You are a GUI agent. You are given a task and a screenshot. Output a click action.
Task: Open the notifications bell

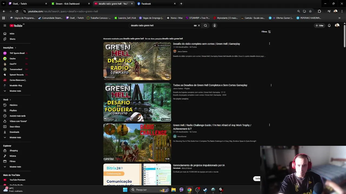[329, 26]
